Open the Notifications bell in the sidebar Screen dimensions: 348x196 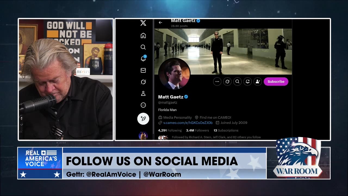coord(143,59)
